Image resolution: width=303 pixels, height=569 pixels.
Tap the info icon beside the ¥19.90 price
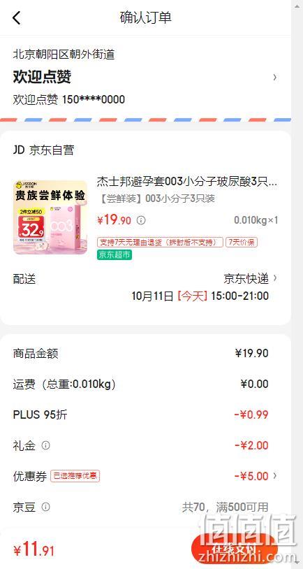coord(141,220)
